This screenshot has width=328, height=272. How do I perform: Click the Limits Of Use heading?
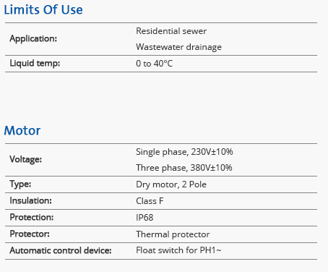(x=43, y=10)
